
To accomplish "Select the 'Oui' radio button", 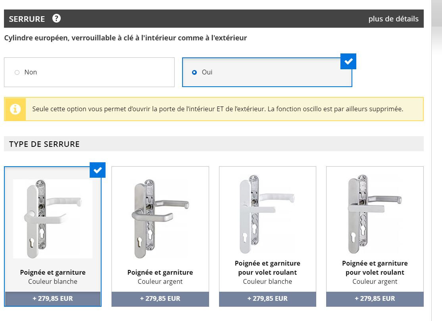I will point(194,72).
